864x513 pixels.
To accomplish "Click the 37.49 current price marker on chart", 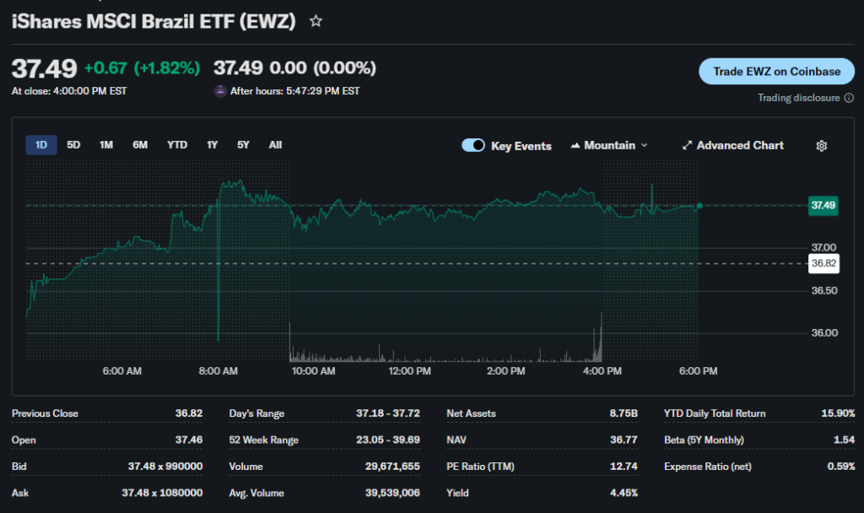I will click(823, 205).
